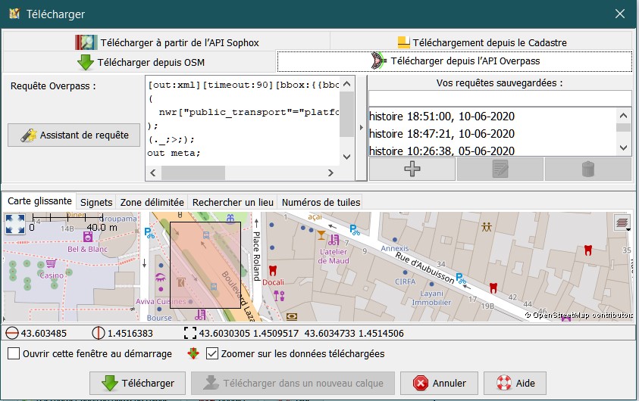This screenshot has width=639, height=401.
Task: Click the edit saved query icon
Action: pyautogui.click(x=500, y=169)
